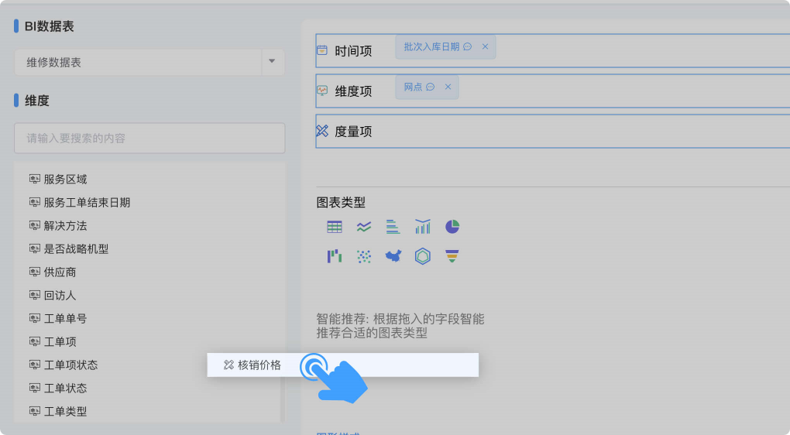
Task: Select the horizontal bar chart icon
Action: pyautogui.click(x=393, y=227)
